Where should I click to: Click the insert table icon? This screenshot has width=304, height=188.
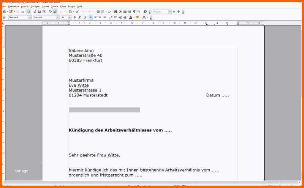[x=103, y=12]
